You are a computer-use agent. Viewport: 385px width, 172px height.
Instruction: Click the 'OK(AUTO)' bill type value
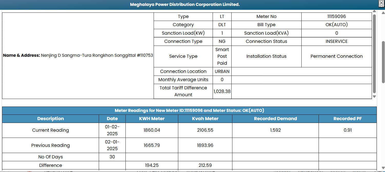point(337,25)
